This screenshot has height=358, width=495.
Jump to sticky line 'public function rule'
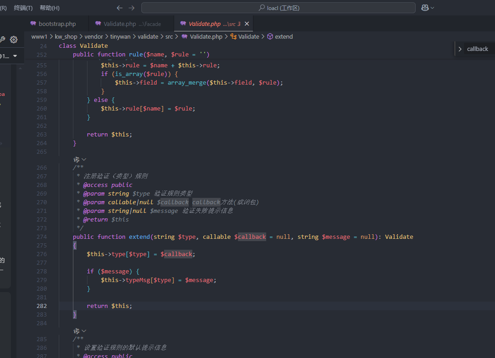(x=141, y=54)
